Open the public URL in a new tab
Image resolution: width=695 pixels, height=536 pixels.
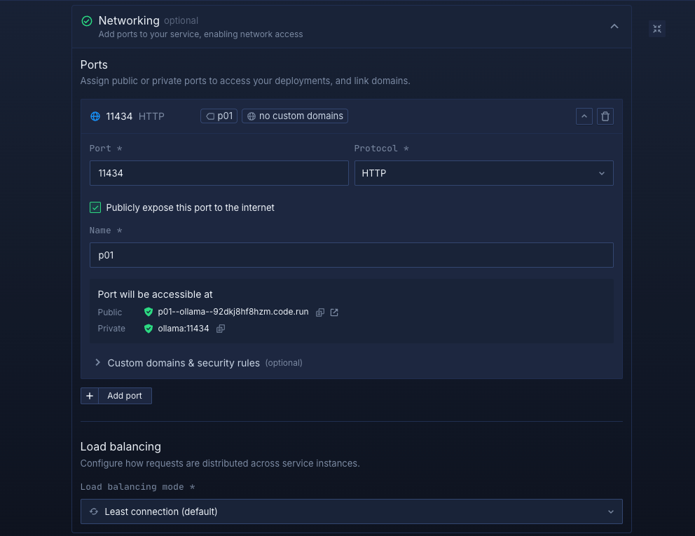tap(334, 312)
